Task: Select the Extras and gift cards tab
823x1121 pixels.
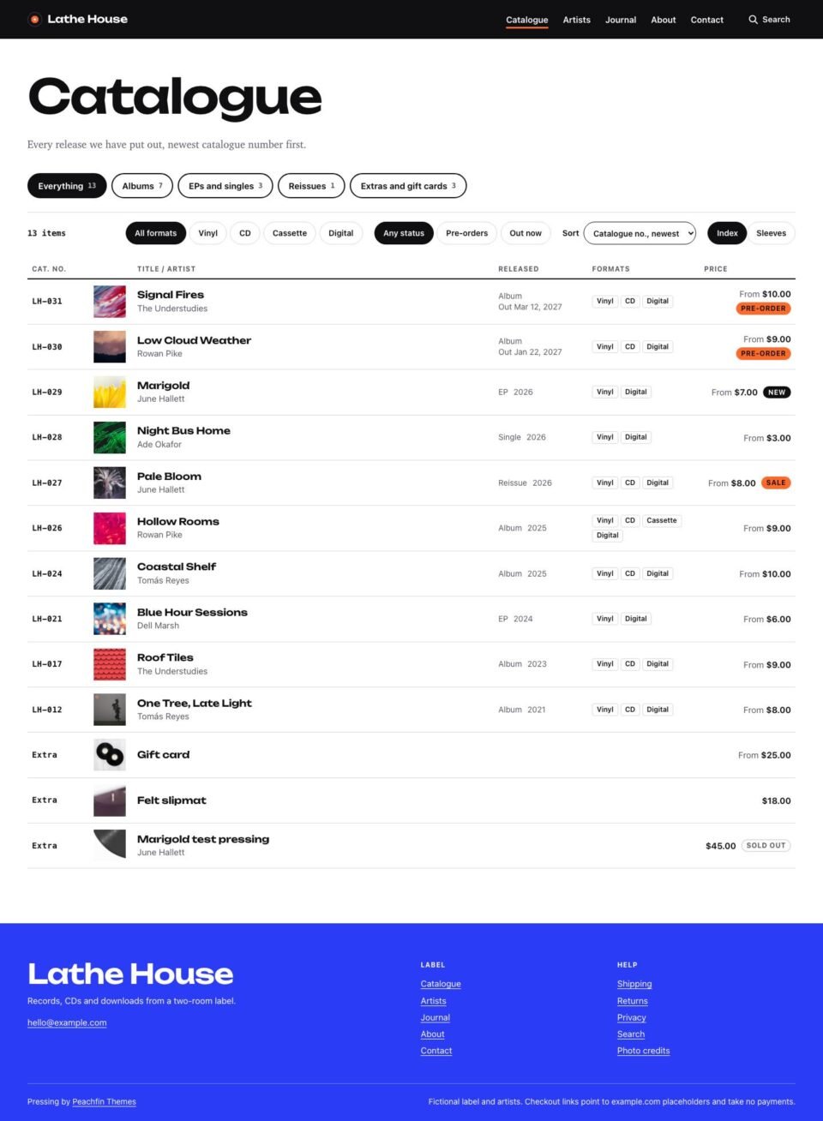Action: click(x=408, y=186)
